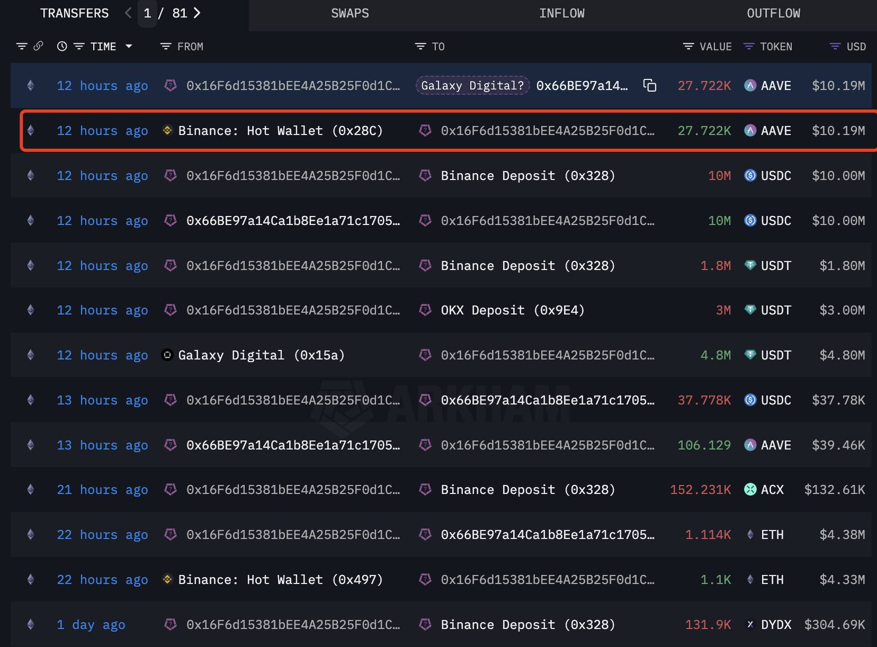Filter by the FROM column
877x647 pixels.
166,47
